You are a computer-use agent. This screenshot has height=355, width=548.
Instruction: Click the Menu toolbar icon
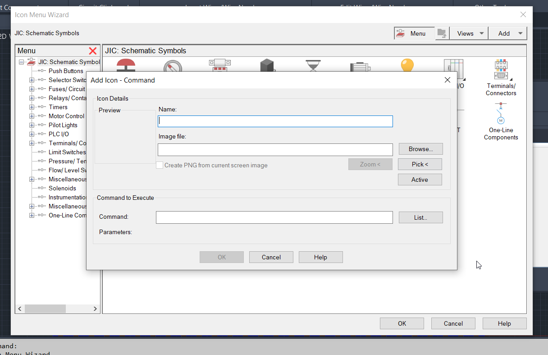pyautogui.click(x=413, y=33)
